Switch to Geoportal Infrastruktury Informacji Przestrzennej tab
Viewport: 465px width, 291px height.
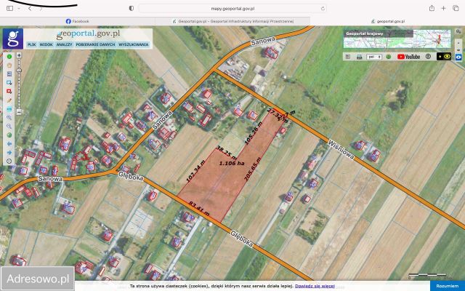pos(232,21)
